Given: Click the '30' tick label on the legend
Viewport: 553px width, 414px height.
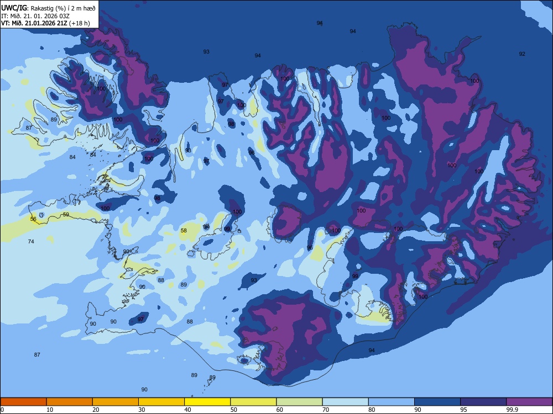Looking at the screenshot, I should pos(142,410).
